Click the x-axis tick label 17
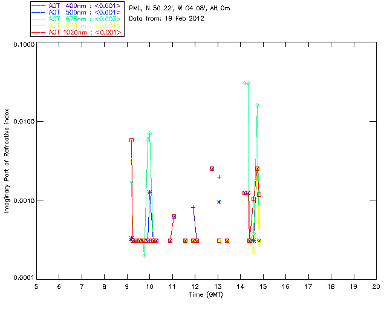387x310 pixels. (308, 286)
